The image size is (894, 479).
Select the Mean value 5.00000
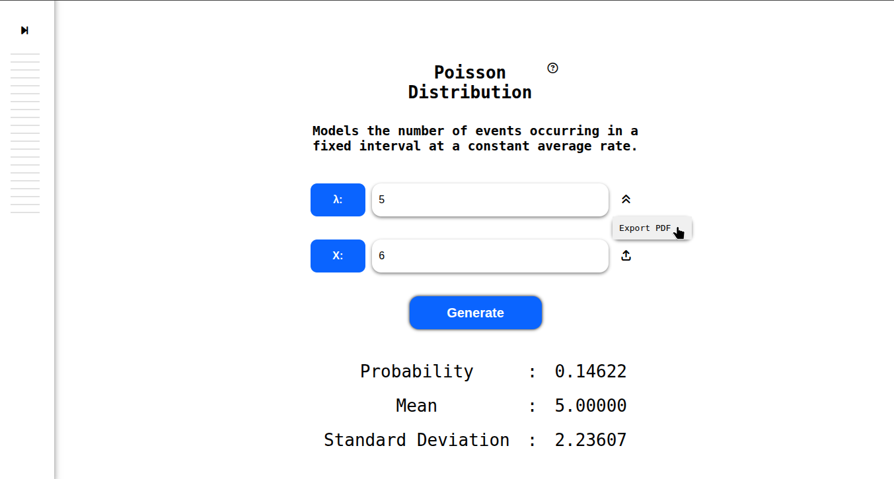(591, 406)
